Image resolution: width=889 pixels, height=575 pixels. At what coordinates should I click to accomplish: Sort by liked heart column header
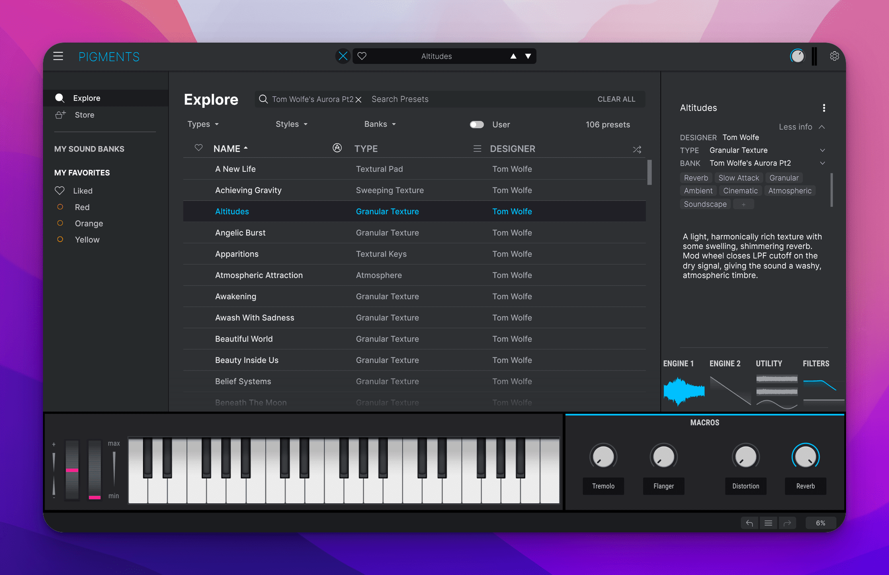click(x=199, y=148)
